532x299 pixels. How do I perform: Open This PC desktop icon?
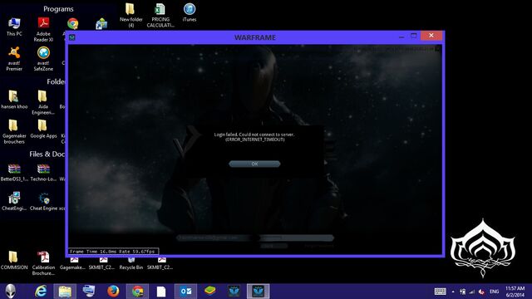[14, 27]
